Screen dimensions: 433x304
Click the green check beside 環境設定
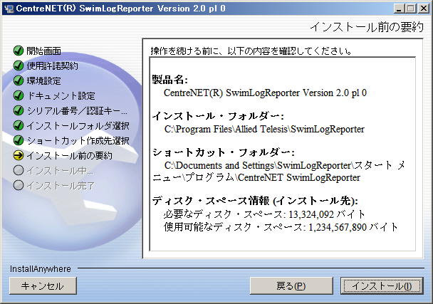[x=19, y=80]
